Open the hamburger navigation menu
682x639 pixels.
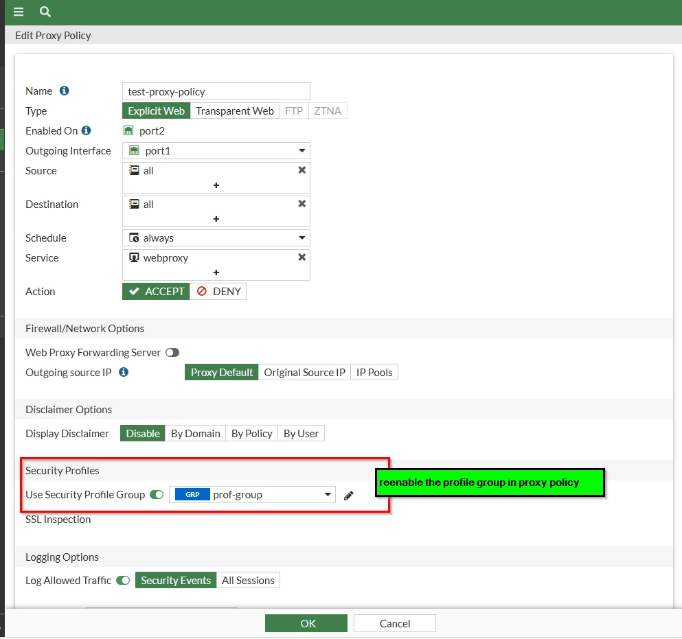point(19,12)
